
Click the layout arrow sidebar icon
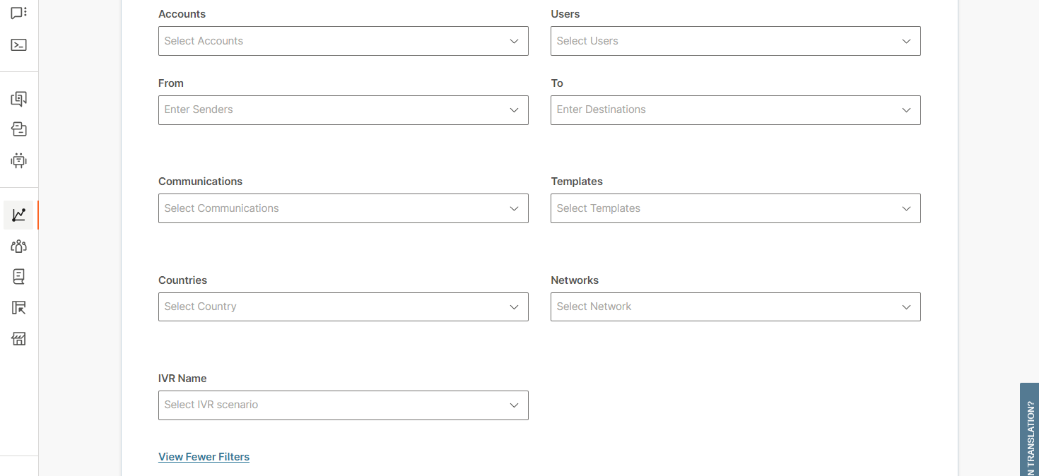click(19, 308)
